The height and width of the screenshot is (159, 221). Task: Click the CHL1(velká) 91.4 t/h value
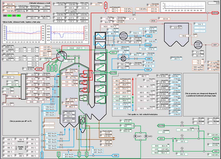tap(127, 121)
